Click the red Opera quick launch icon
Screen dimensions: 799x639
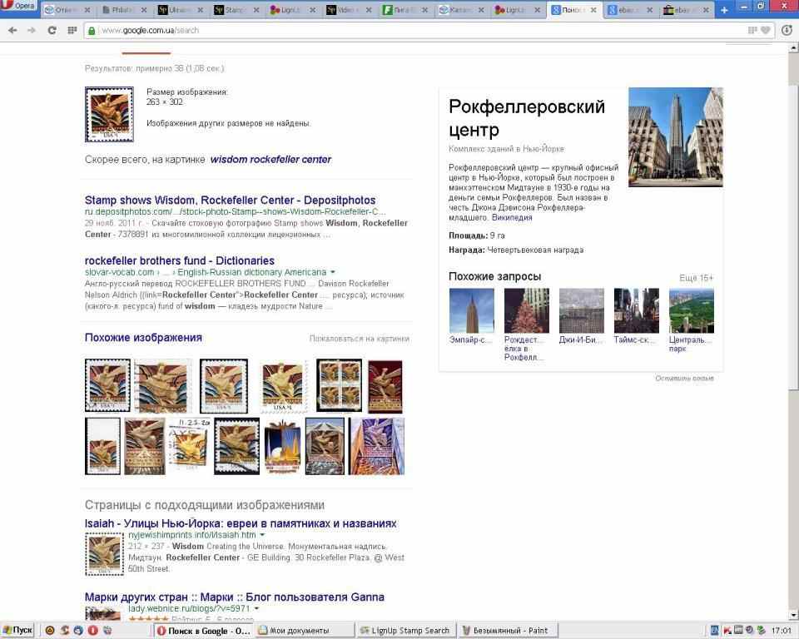click(92, 631)
